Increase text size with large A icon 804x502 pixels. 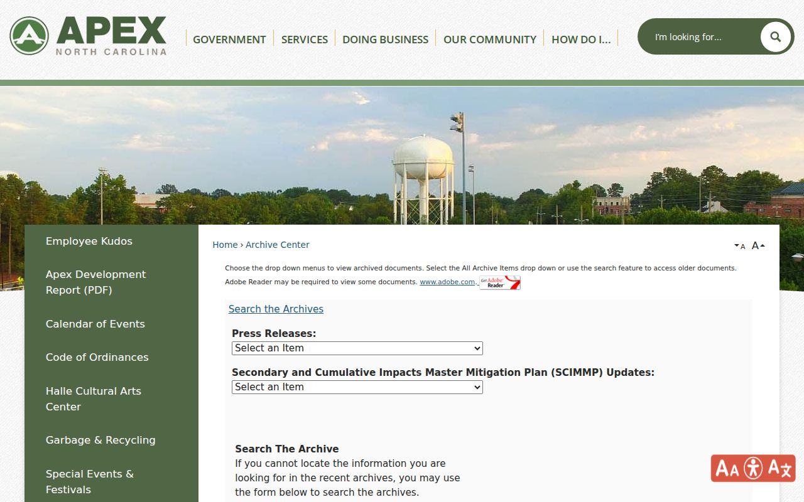pos(758,245)
